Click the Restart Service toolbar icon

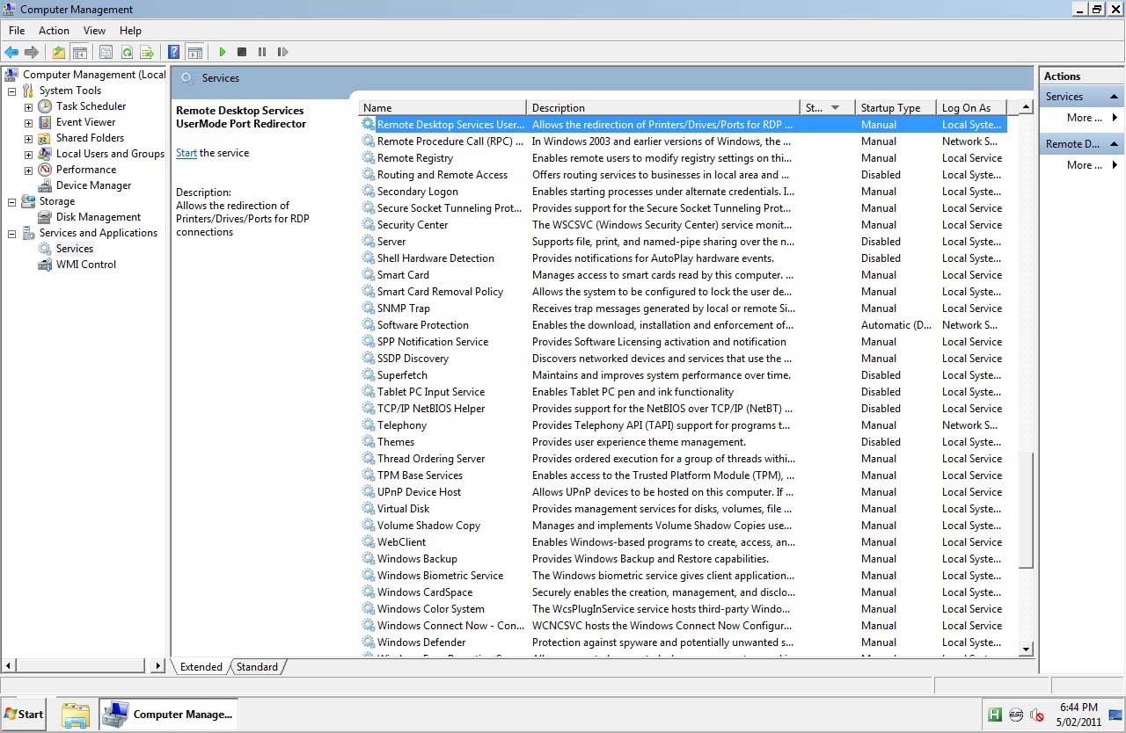click(282, 52)
